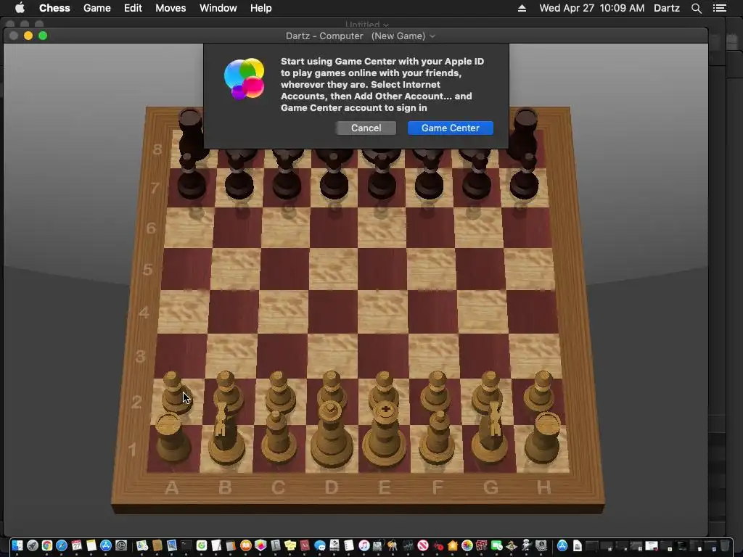
Task: Select the white pawn on D2
Action: coord(331,389)
